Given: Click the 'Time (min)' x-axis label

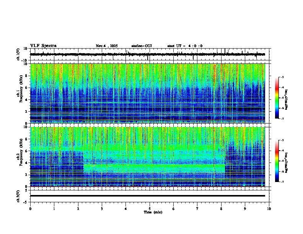Looking at the screenshot, I should pyautogui.click(x=153, y=212).
